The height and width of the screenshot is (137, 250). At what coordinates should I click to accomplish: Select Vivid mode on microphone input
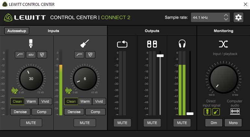tap(45, 101)
